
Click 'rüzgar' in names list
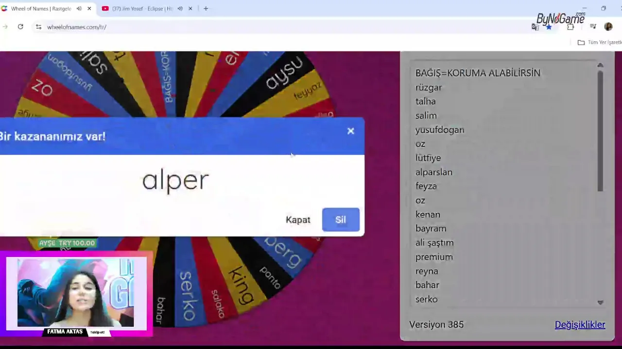tap(429, 88)
